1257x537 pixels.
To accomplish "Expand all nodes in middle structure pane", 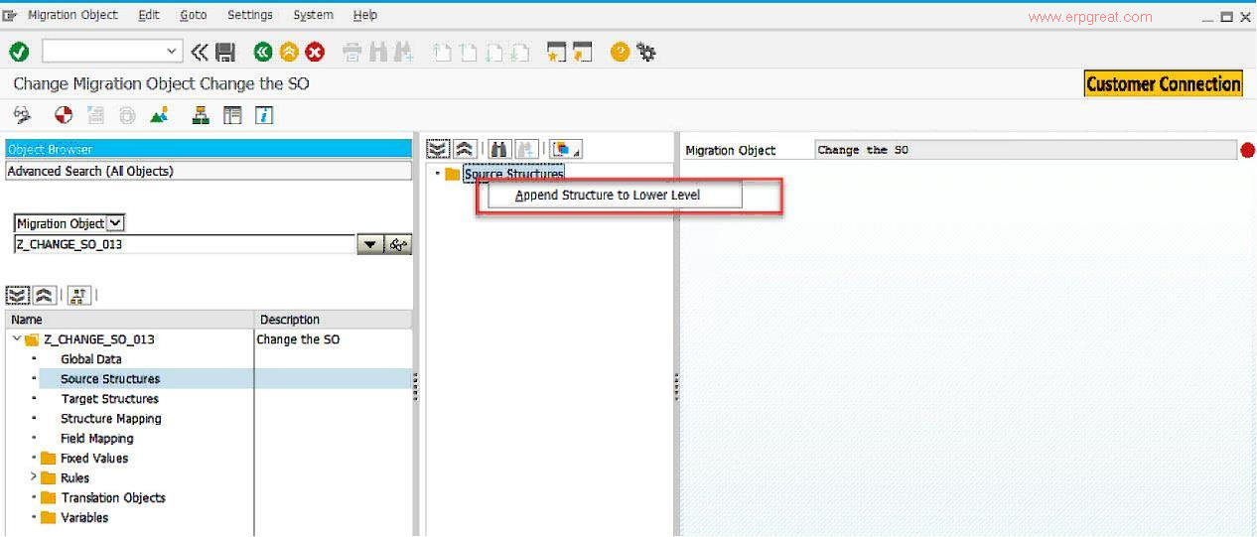I will pyautogui.click(x=438, y=149).
